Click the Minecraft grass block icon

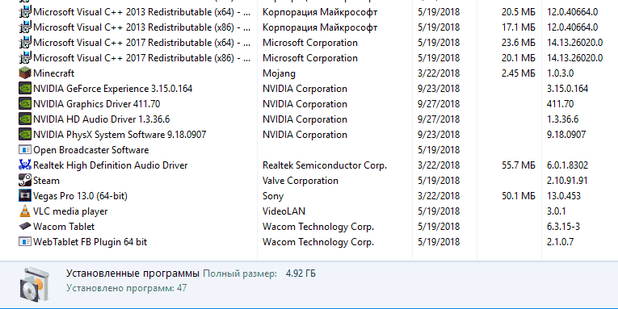[25, 73]
